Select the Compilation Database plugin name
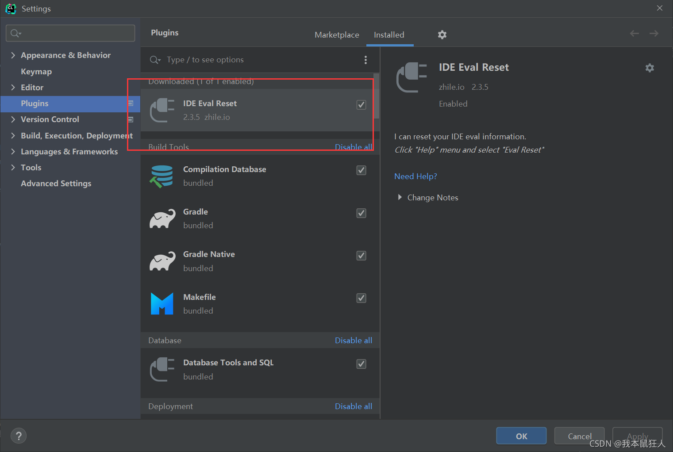This screenshot has width=673, height=452. 225,169
